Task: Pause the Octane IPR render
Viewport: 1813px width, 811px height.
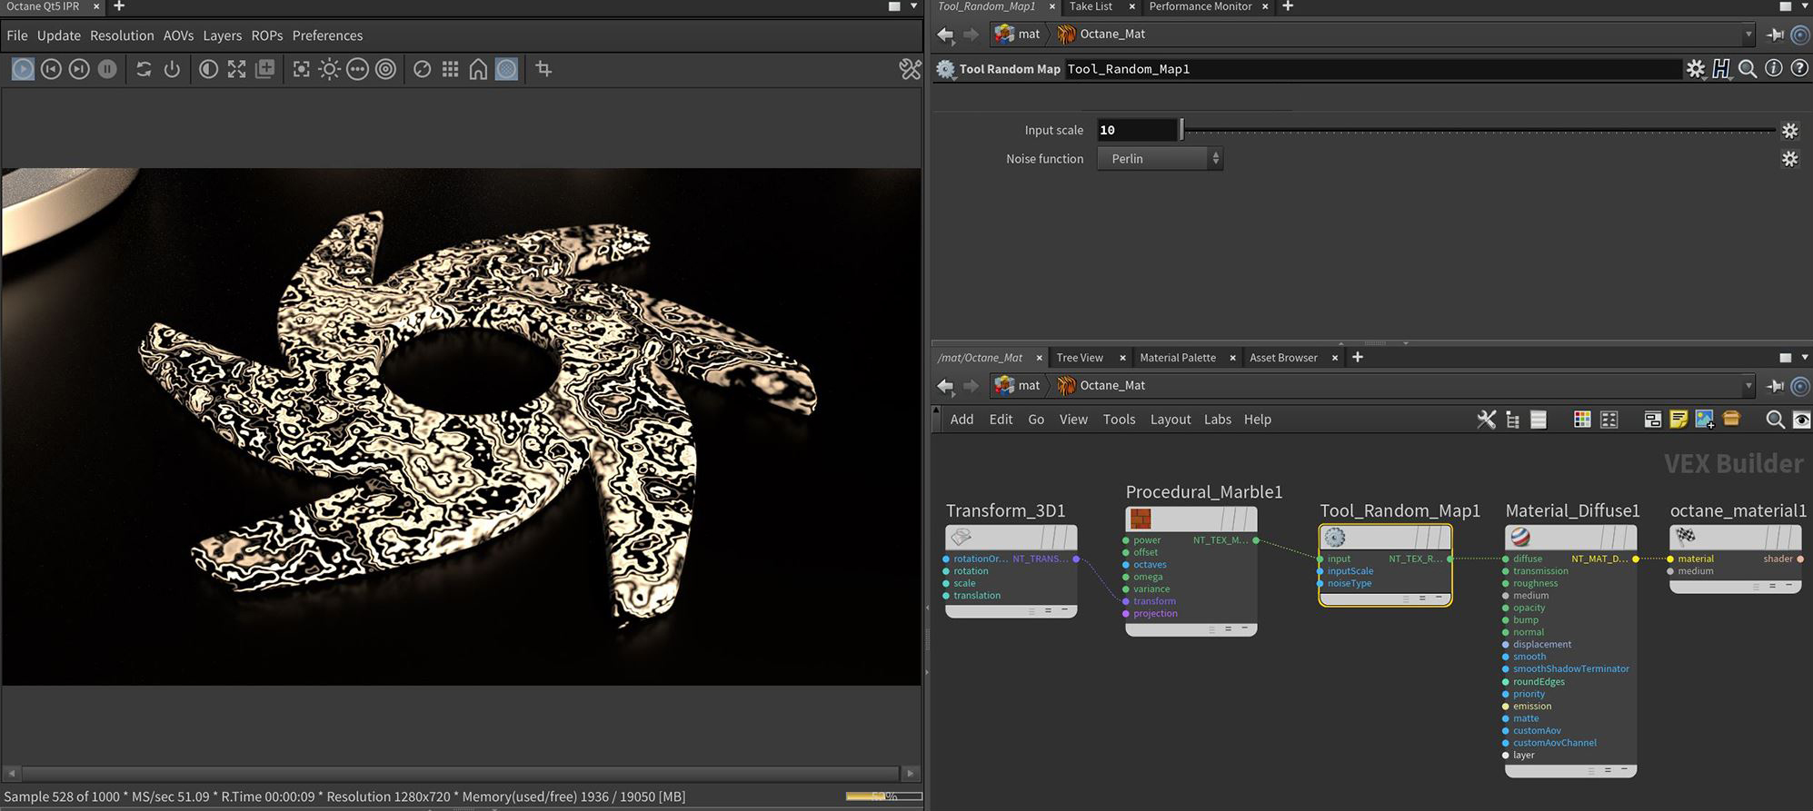Action: pyautogui.click(x=107, y=69)
